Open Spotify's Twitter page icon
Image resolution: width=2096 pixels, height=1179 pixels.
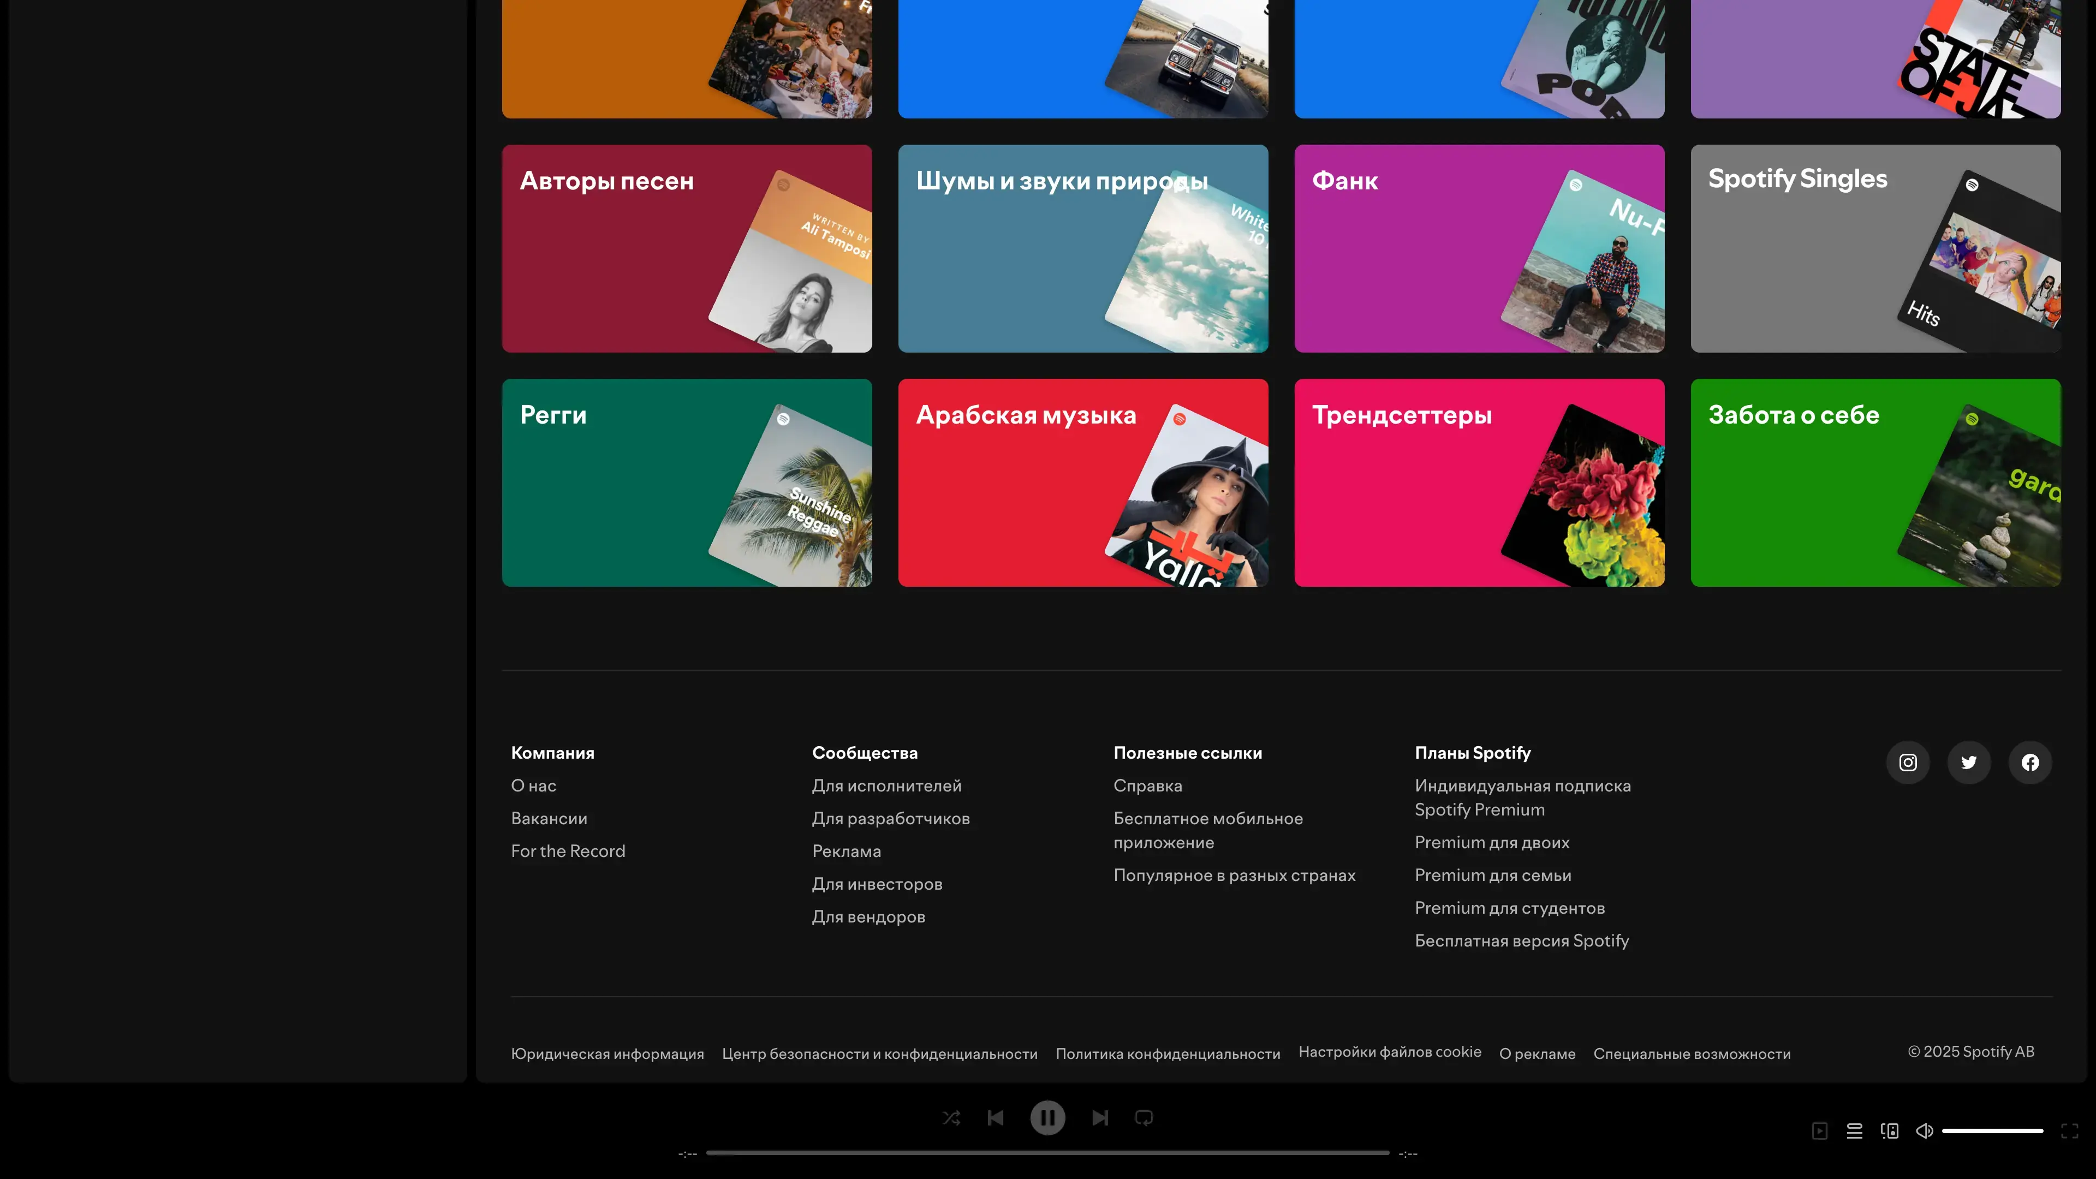coord(1968,763)
